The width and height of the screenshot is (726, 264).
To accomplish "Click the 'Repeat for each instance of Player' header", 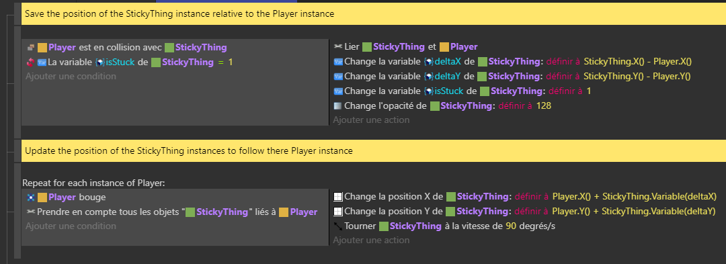I will (x=93, y=183).
